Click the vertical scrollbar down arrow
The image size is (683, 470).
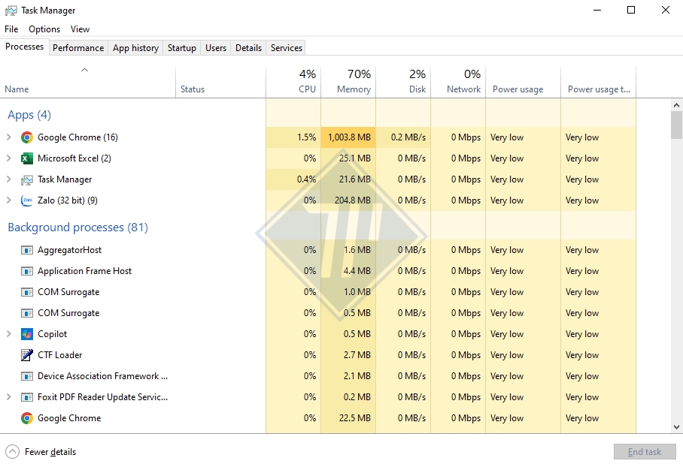click(676, 426)
